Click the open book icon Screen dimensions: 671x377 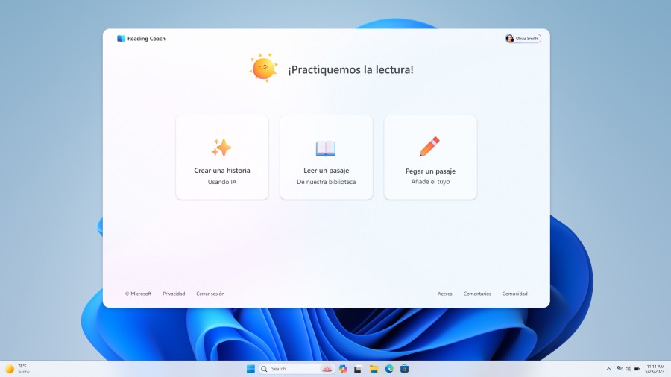coord(326,148)
